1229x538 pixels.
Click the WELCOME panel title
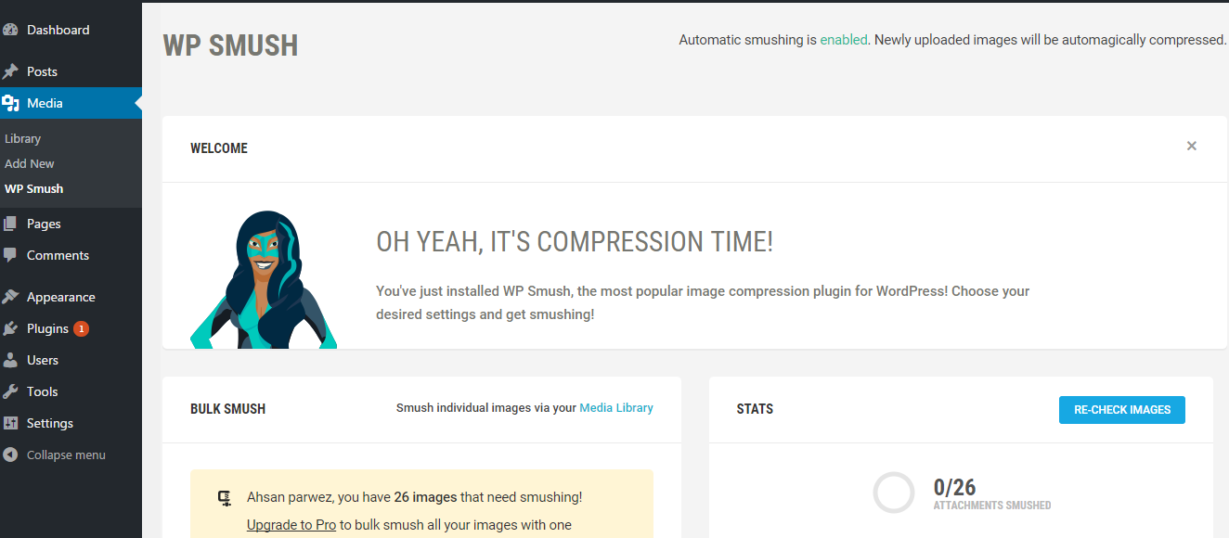219,148
